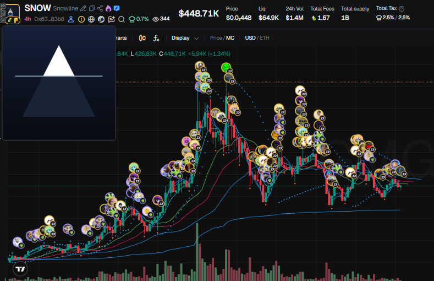This screenshot has height=281, width=434.
Task: Click the enlarged Snowline logo preview
Action: click(59, 83)
